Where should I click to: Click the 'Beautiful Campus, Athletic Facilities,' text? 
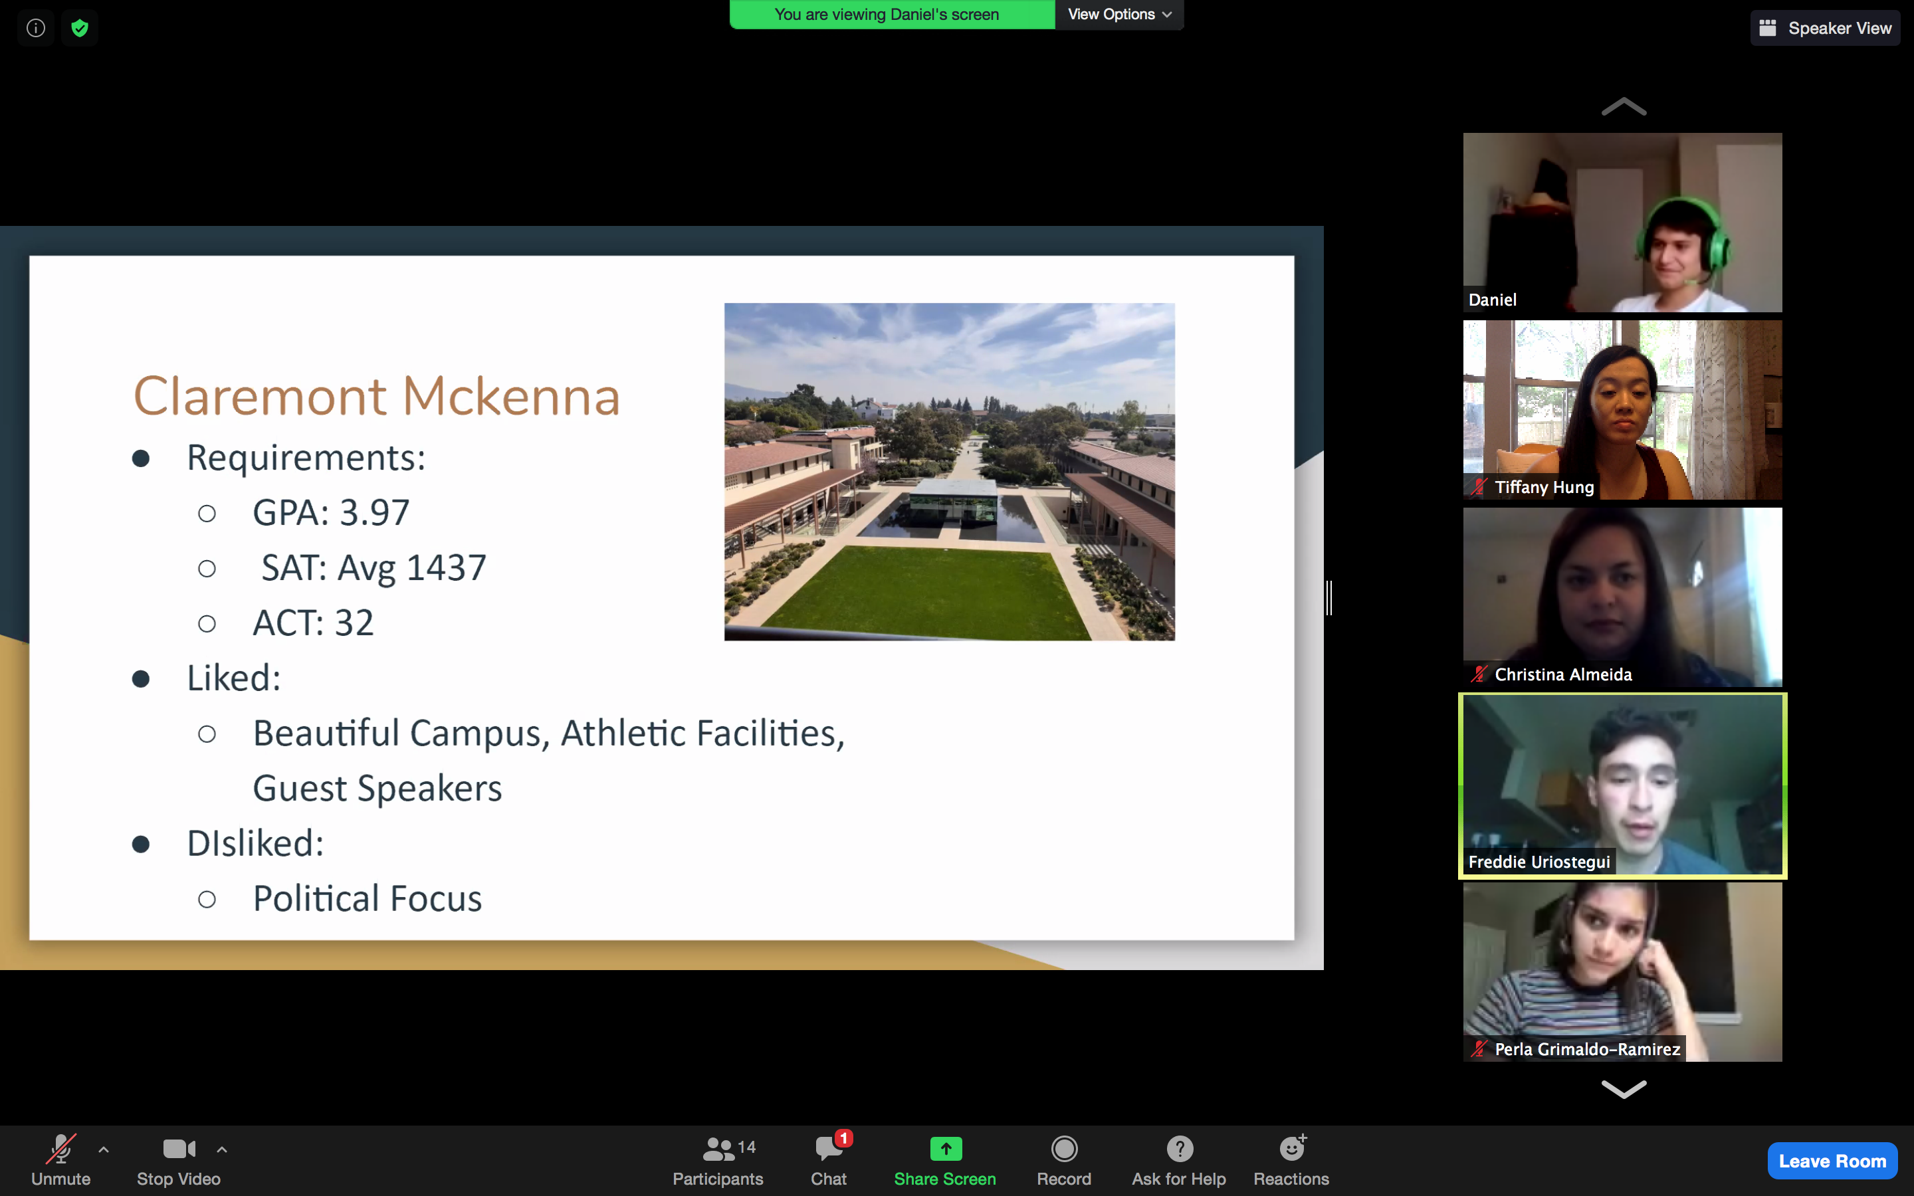point(549,734)
